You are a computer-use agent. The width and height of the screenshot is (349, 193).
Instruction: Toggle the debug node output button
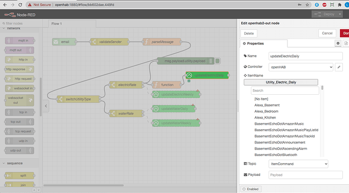pos(217,61)
